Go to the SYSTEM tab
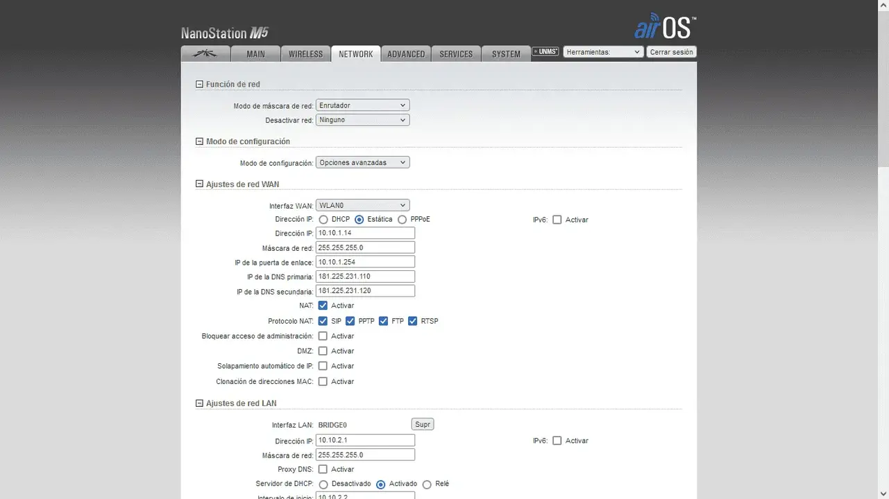 506,53
